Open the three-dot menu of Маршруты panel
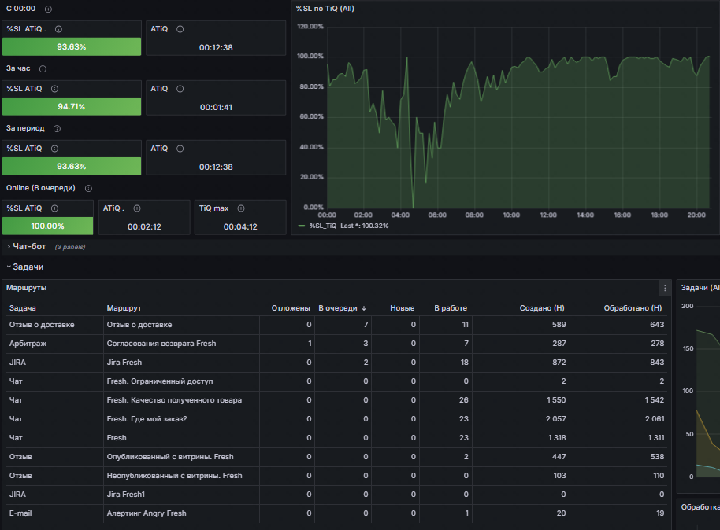The height and width of the screenshot is (530, 720). [665, 289]
